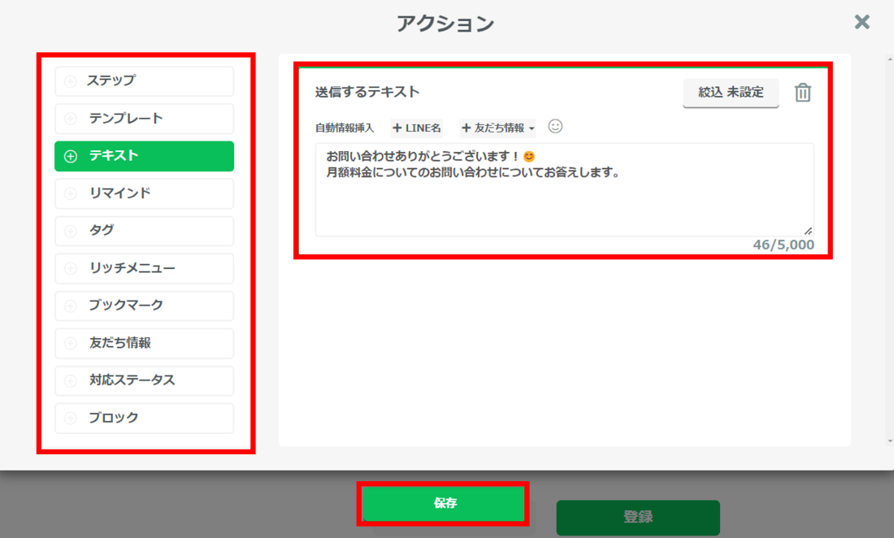Close the アクション dialog
The width and height of the screenshot is (894, 538).
tap(861, 22)
